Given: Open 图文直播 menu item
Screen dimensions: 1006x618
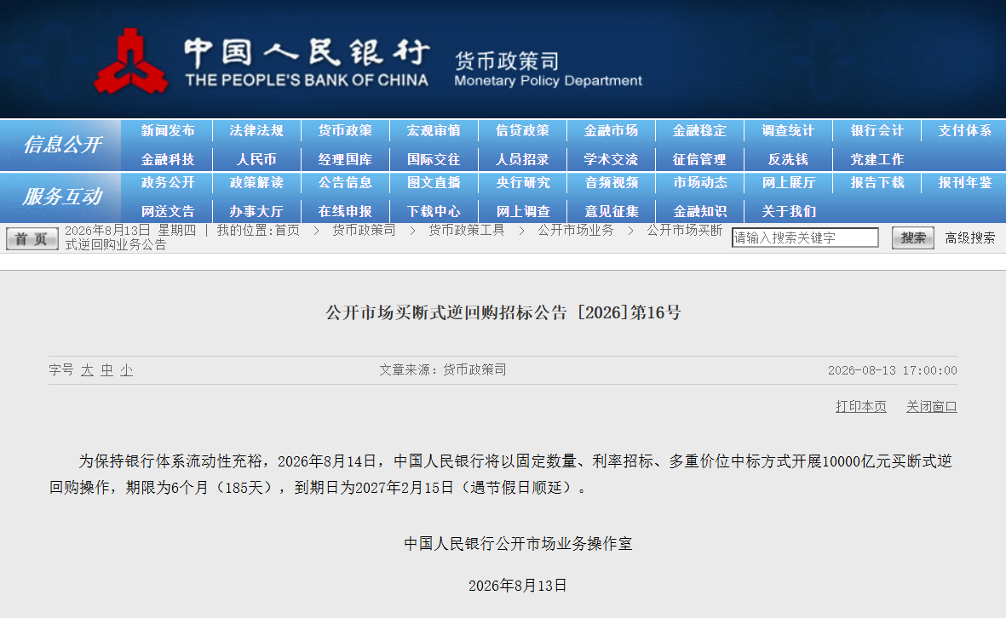Looking at the screenshot, I should (x=434, y=183).
